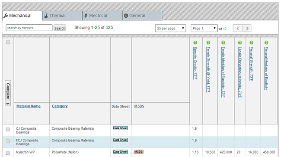Focus the search by keyword field
Screen dimensions: 281x157
pos(29,28)
